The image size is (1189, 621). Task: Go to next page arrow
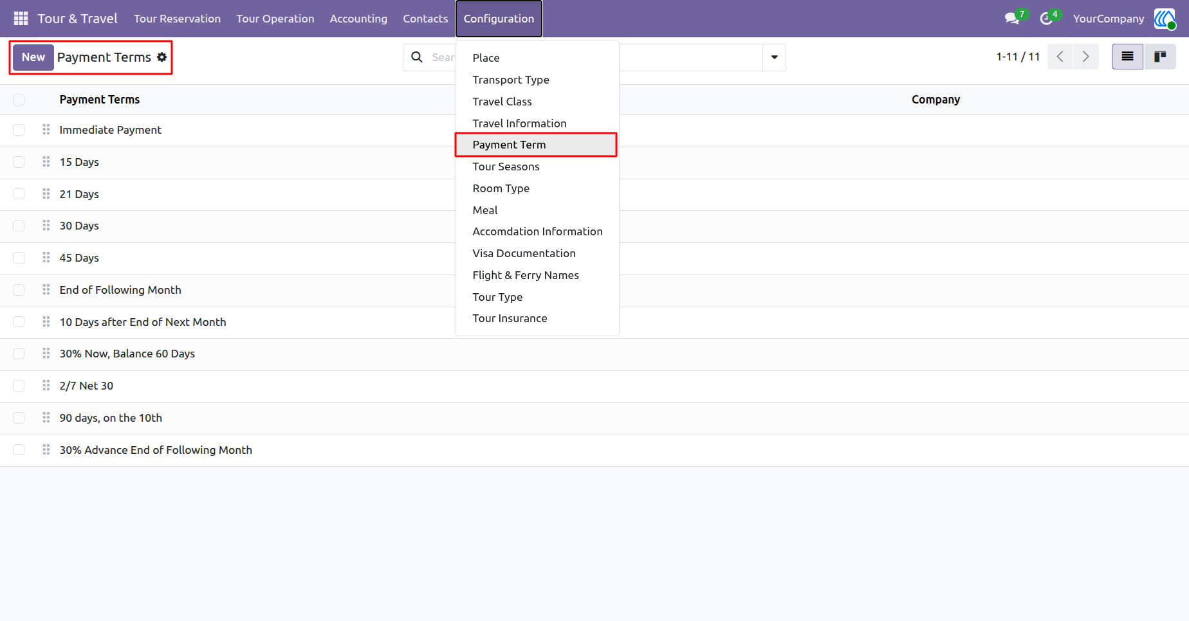tap(1086, 57)
